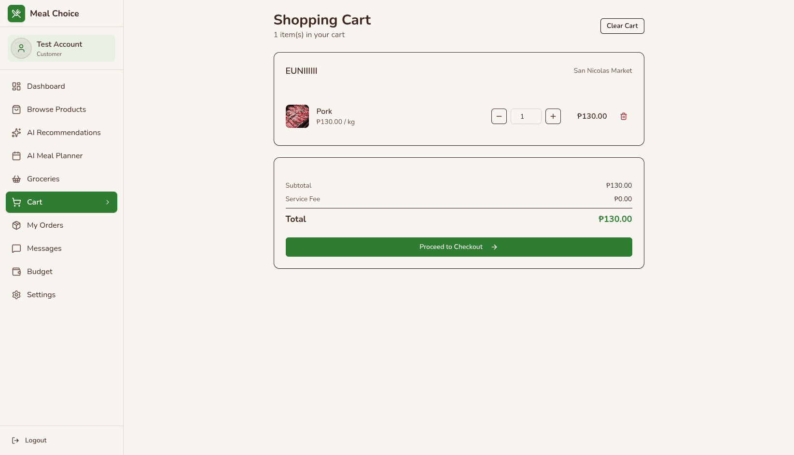
Task: Go to AI Meal Planner page
Action: (55, 156)
